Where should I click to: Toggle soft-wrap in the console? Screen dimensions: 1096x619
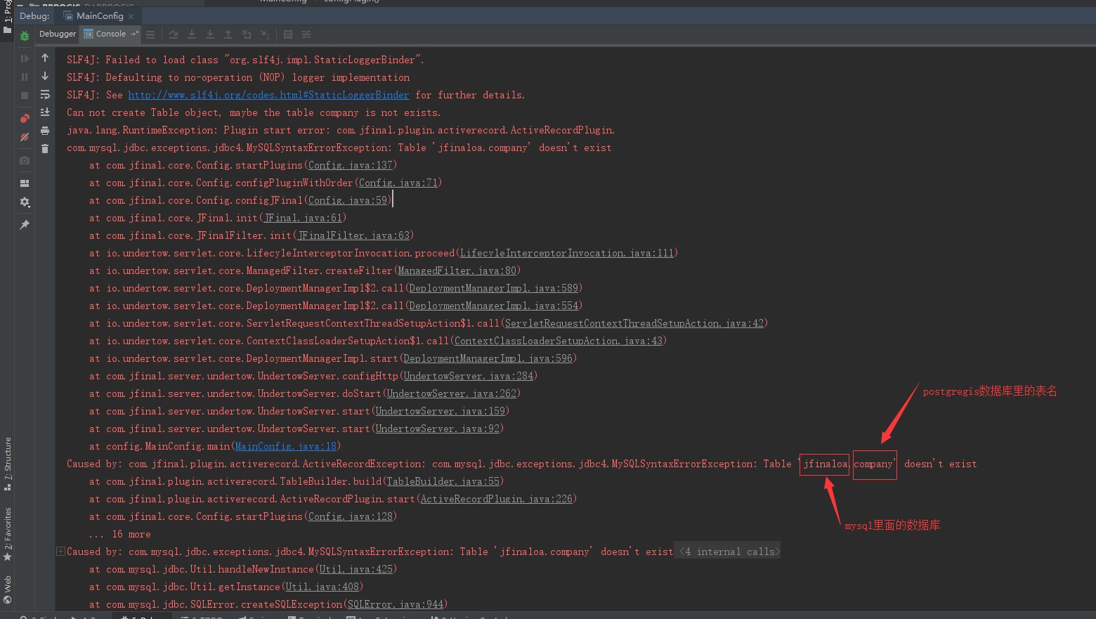(x=45, y=94)
